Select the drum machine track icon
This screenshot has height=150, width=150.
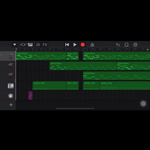10,86
